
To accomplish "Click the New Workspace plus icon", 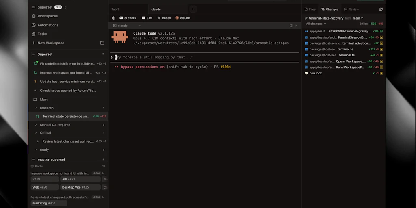I will click(x=33, y=43).
